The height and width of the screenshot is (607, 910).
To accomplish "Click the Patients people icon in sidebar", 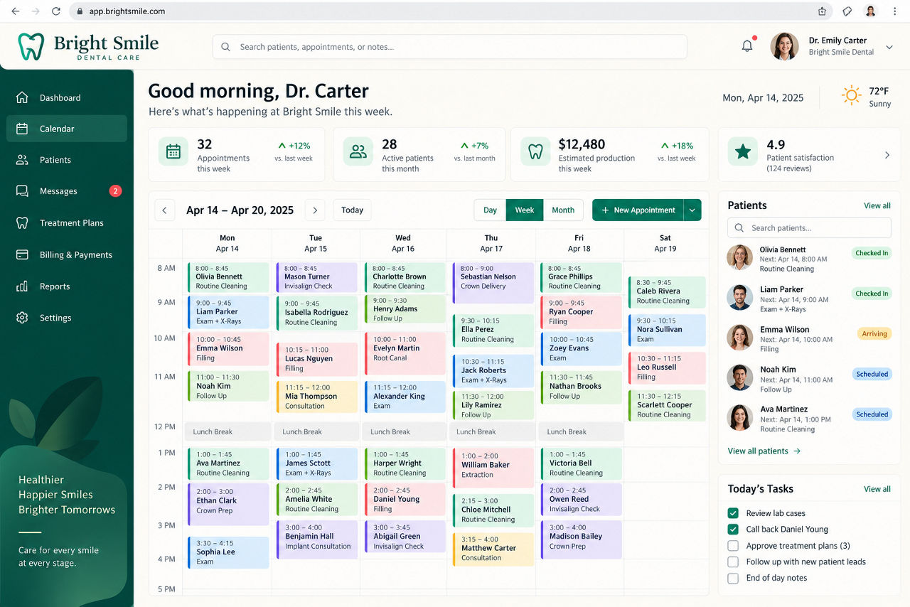I will (x=22, y=160).
